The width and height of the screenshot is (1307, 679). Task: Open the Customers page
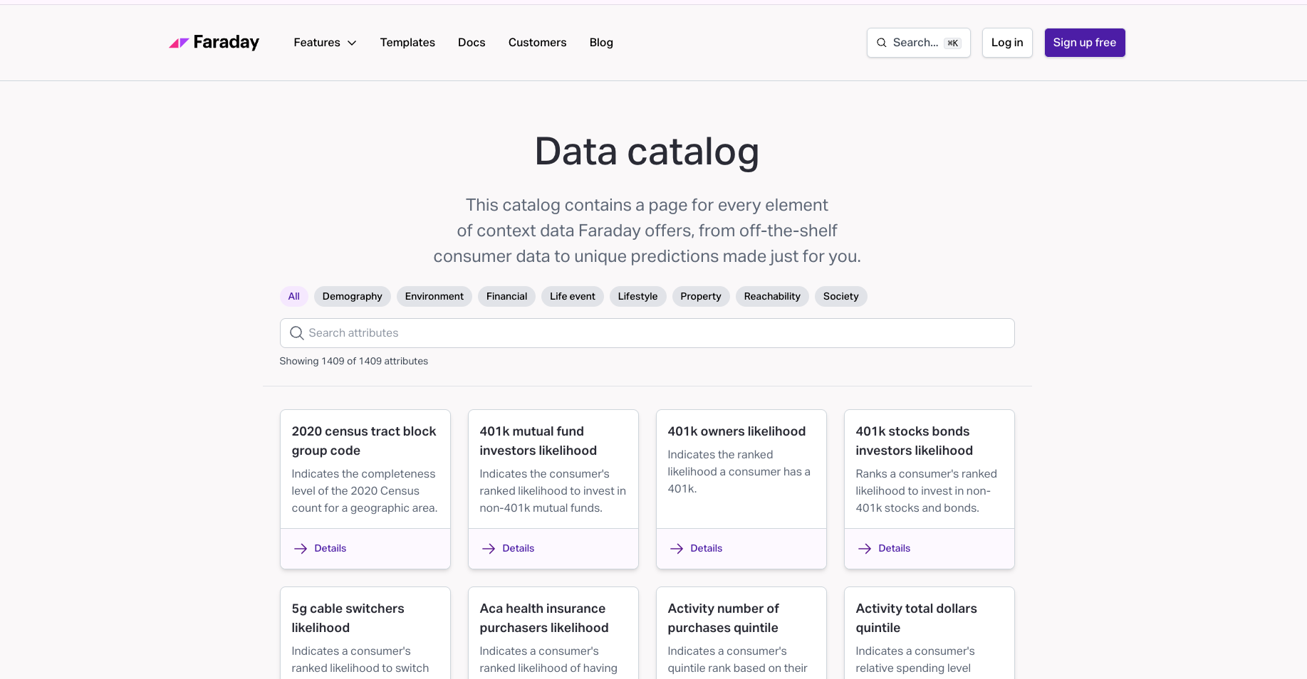pyautogui.click(x=537, y=43)
